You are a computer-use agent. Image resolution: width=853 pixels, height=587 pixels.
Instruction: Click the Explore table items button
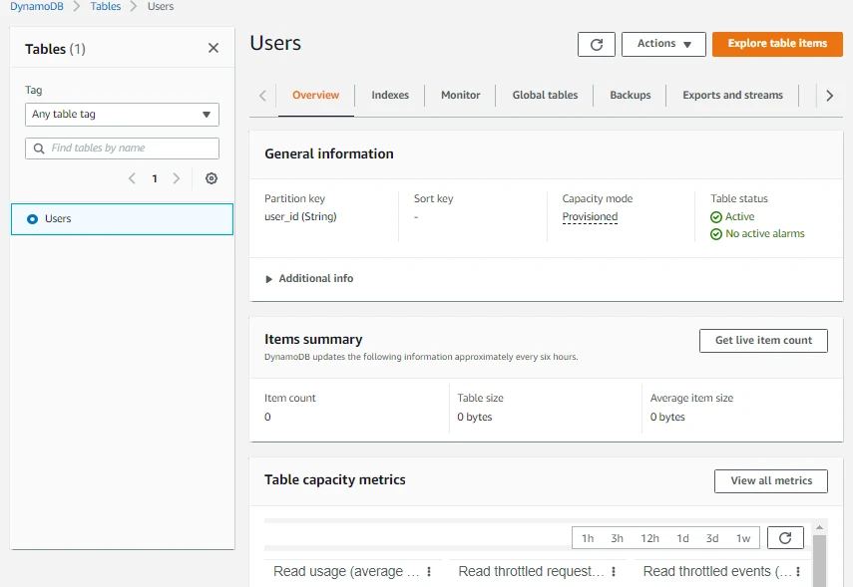777,44
